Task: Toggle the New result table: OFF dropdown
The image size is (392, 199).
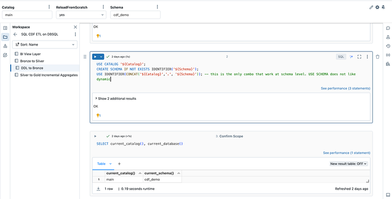Action: pyautogui.click(x=348, y=164)
